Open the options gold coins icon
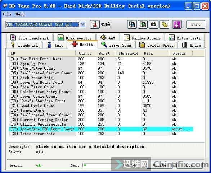The height and width of the screenshot is (173, 211). click(164, 24)
